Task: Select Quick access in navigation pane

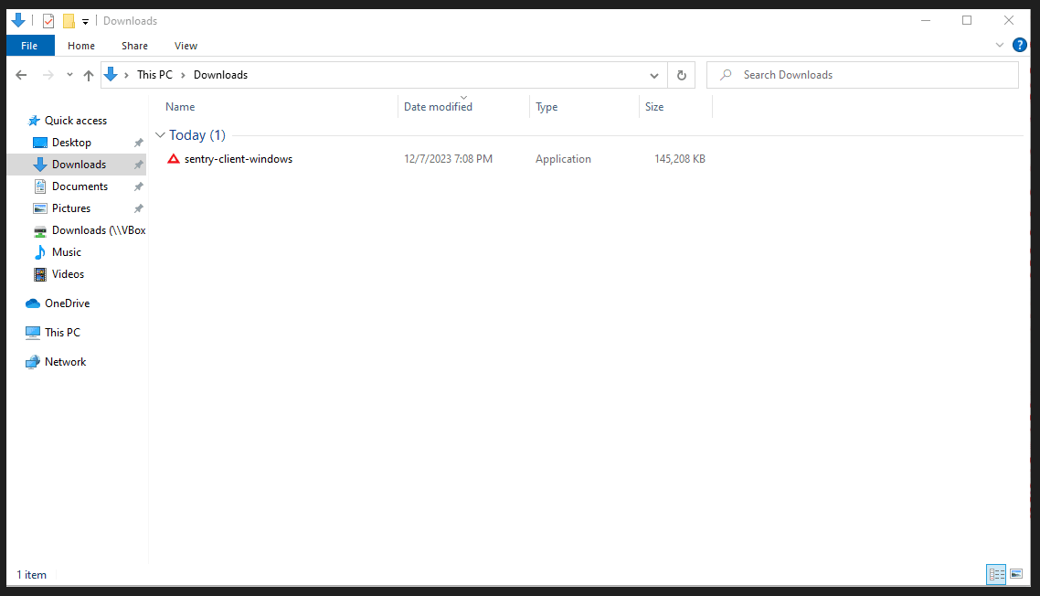Action: pyautogui.click(x=76, y=121)
